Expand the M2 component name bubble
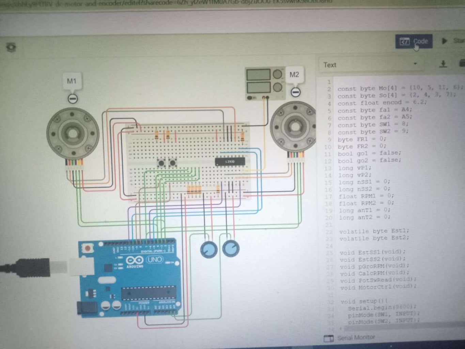 coord(294,75)
